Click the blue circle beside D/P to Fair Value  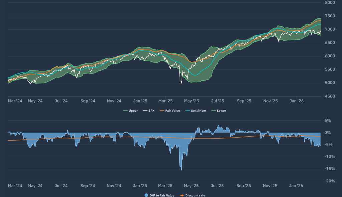click(x=145, y=195)
